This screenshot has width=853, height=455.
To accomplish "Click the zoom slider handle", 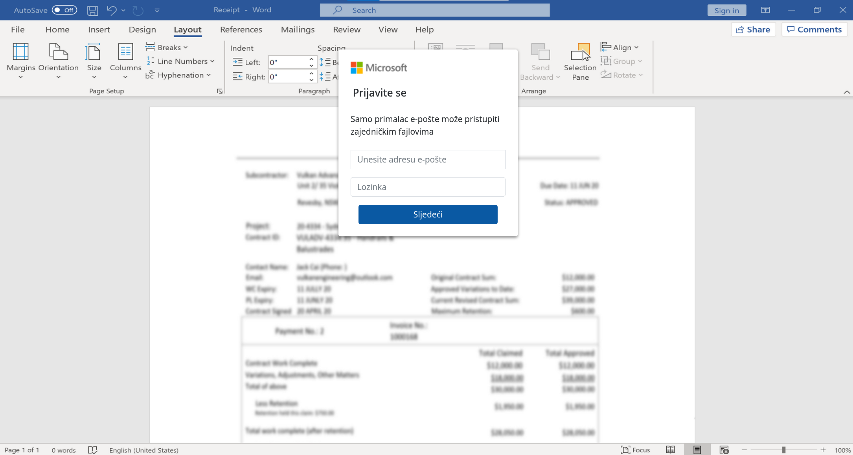I will pyautogui.click(x=783, y=450).
